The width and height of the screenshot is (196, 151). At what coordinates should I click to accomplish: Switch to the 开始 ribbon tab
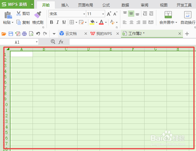tap(46, 5)
